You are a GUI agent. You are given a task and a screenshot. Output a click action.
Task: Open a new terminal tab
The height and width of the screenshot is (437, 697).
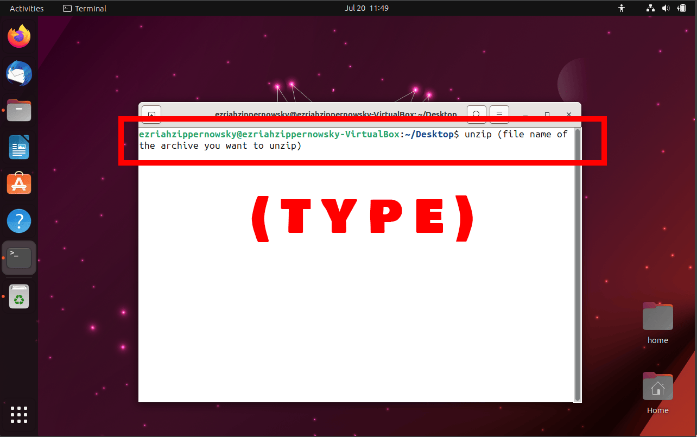point(151,115)
